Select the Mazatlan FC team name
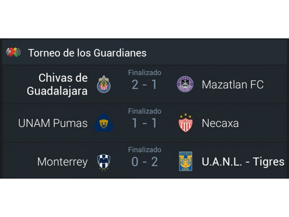Viewport: 289px width, 217px height. (x=233, y=85)
